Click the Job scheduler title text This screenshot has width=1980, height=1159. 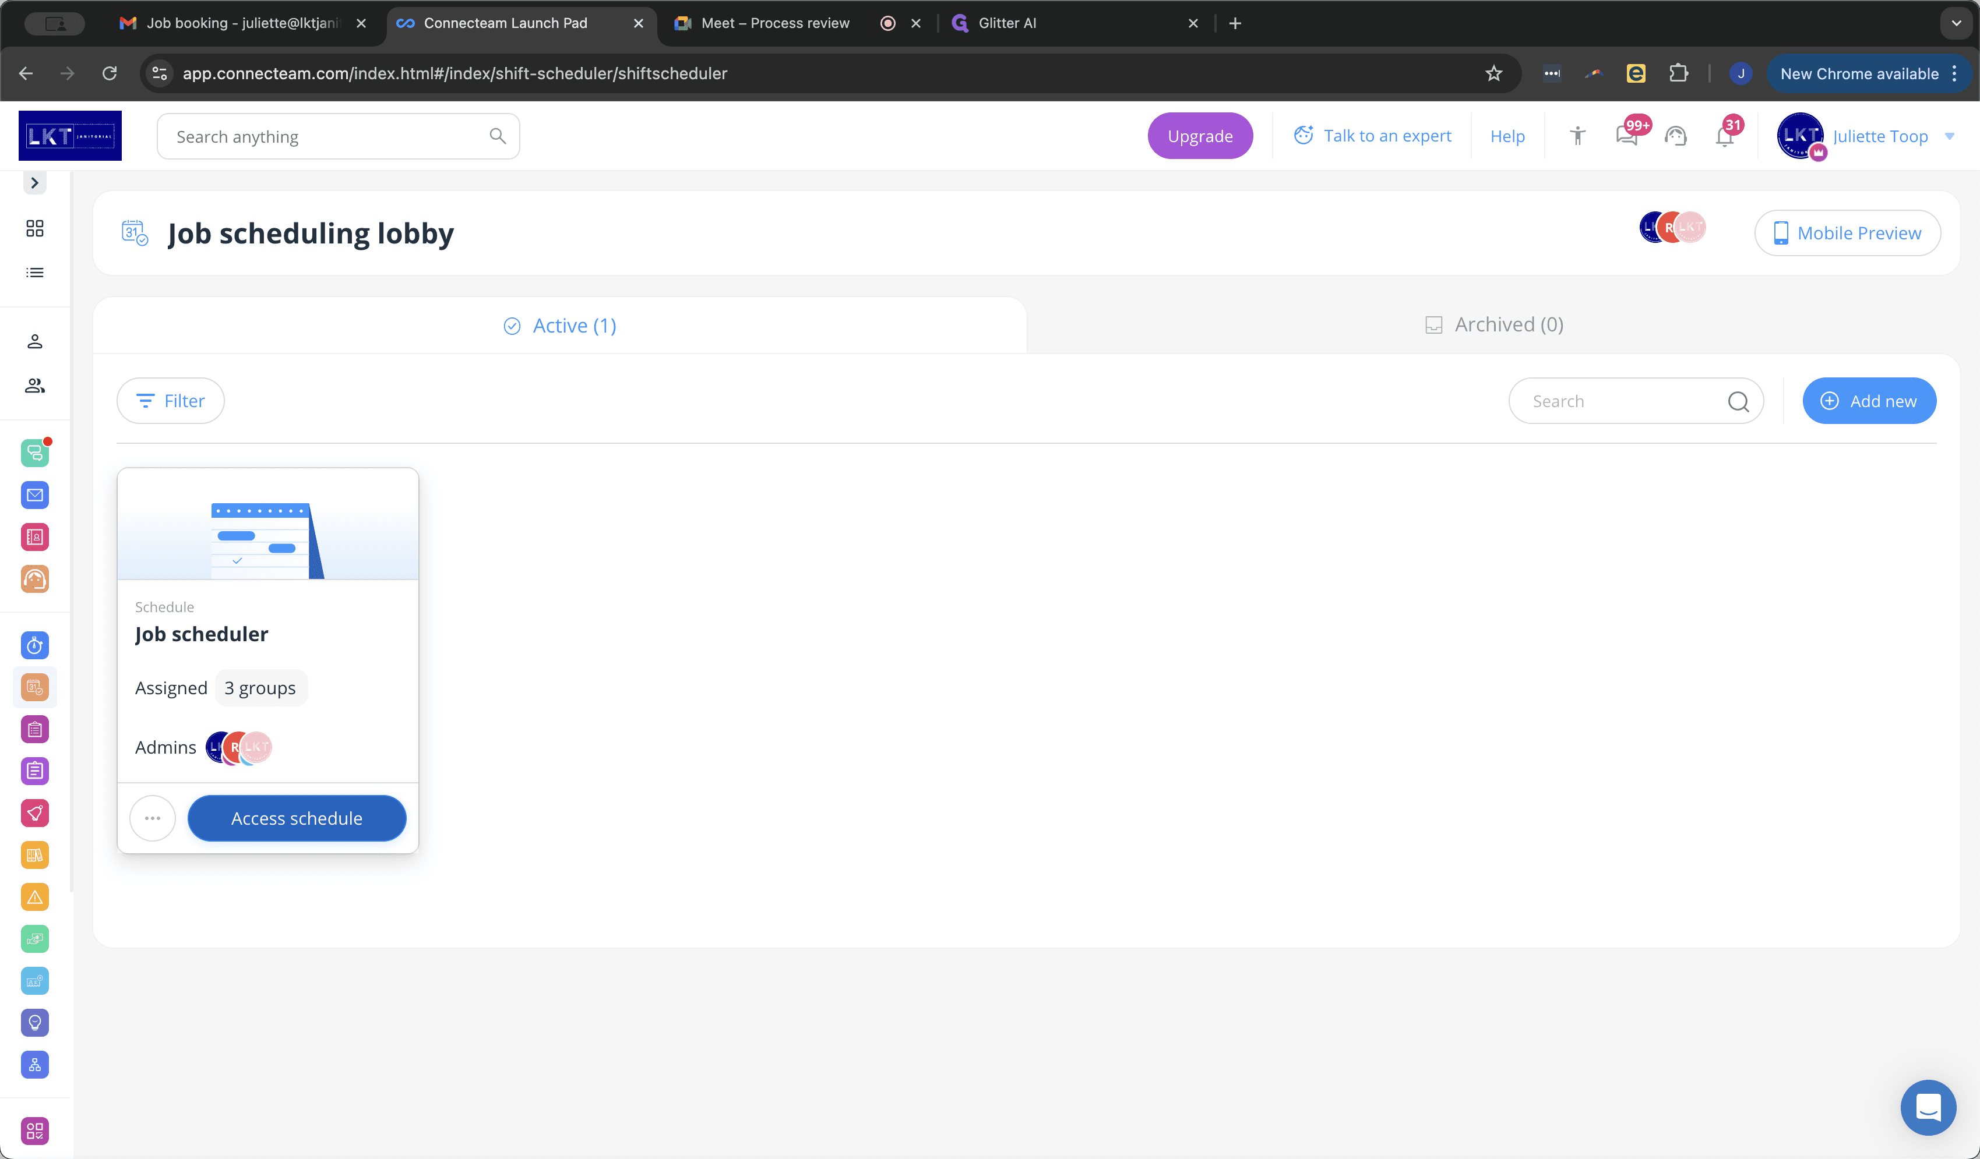tap(201, 634)
